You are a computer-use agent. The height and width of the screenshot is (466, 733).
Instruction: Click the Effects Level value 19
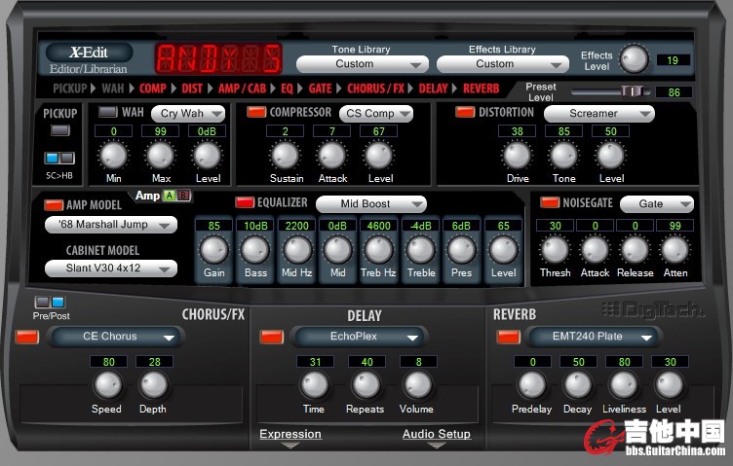673,60
